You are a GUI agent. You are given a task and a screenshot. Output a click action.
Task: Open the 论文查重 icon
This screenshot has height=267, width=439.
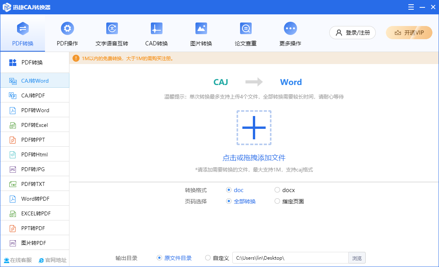tap(245, 29)
